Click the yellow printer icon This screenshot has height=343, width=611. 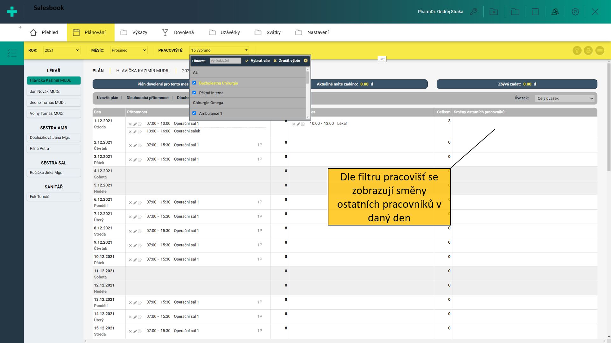tap(588, 50)
